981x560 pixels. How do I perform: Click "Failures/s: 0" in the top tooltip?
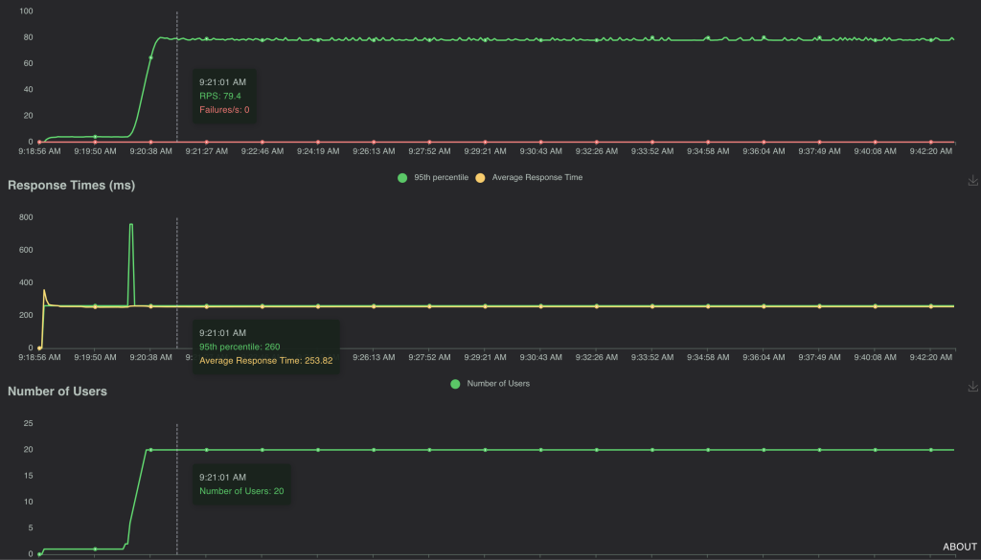(x=224, y=110)
